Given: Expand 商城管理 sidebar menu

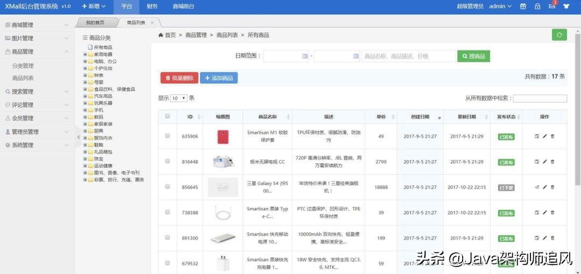Looking at the screenshot, I should 37,25.
